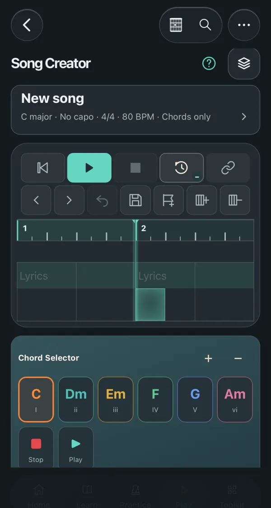This screenshot has width=271, height=508.
Task: Choose the Dm chord (ii)
Action: [x=76, y=399]
